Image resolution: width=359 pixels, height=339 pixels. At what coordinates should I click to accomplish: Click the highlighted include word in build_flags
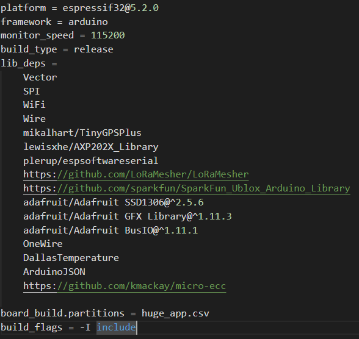tap(116, 327)
